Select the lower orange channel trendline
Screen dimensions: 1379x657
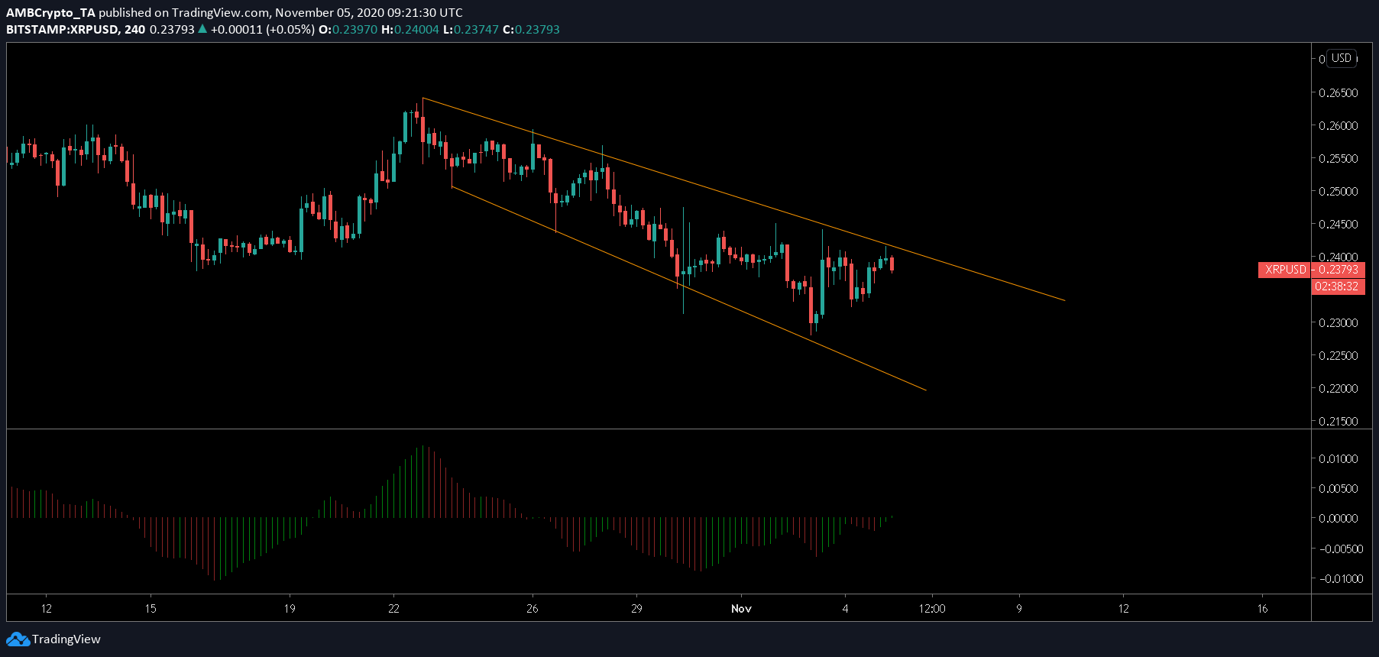tap(688, 287)
